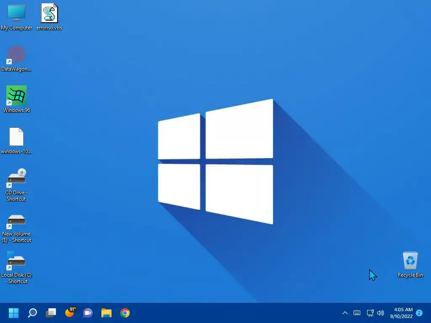Open the clock showing 4:05 AM
Image resolution: width=431 pixels, height=323 pixels.
click(x=401, y=313)
